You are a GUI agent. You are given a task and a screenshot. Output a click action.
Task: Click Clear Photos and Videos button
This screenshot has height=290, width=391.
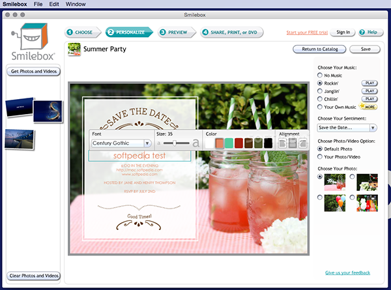coord(34,276)
